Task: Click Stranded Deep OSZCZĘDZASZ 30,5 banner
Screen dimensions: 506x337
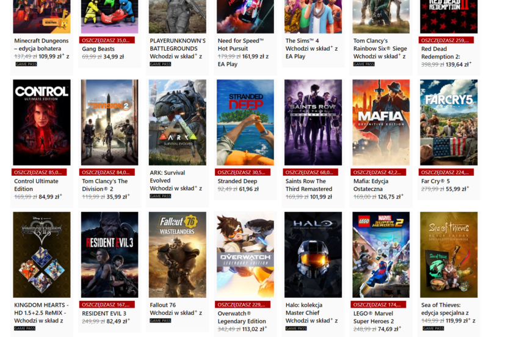Action: click(x=243, y=172)
